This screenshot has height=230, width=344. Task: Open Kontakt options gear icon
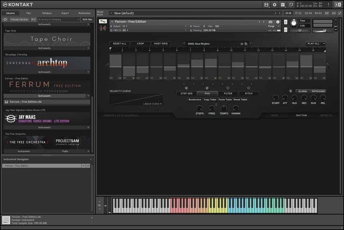coord(274,5)
